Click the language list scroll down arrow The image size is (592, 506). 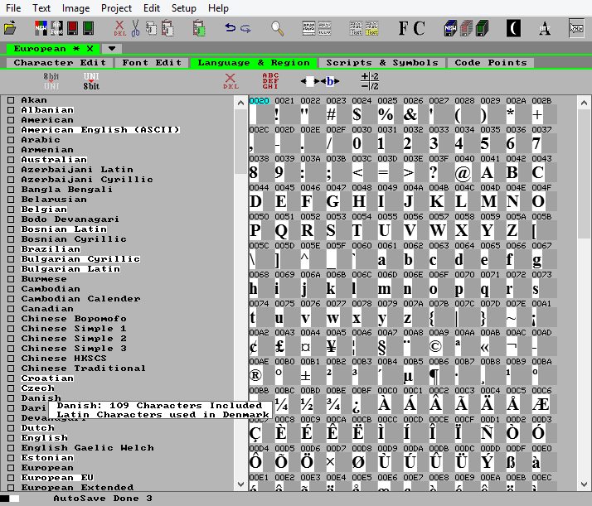tap(241, 484)
